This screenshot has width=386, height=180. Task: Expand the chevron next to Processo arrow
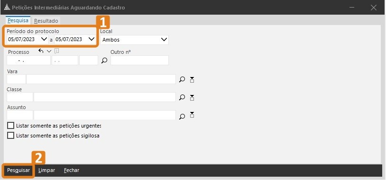[49, 51]
